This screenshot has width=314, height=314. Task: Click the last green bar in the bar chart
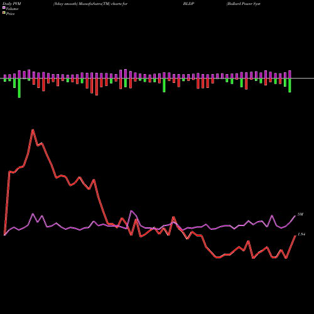pyautogui.click(x=290, y=85)
